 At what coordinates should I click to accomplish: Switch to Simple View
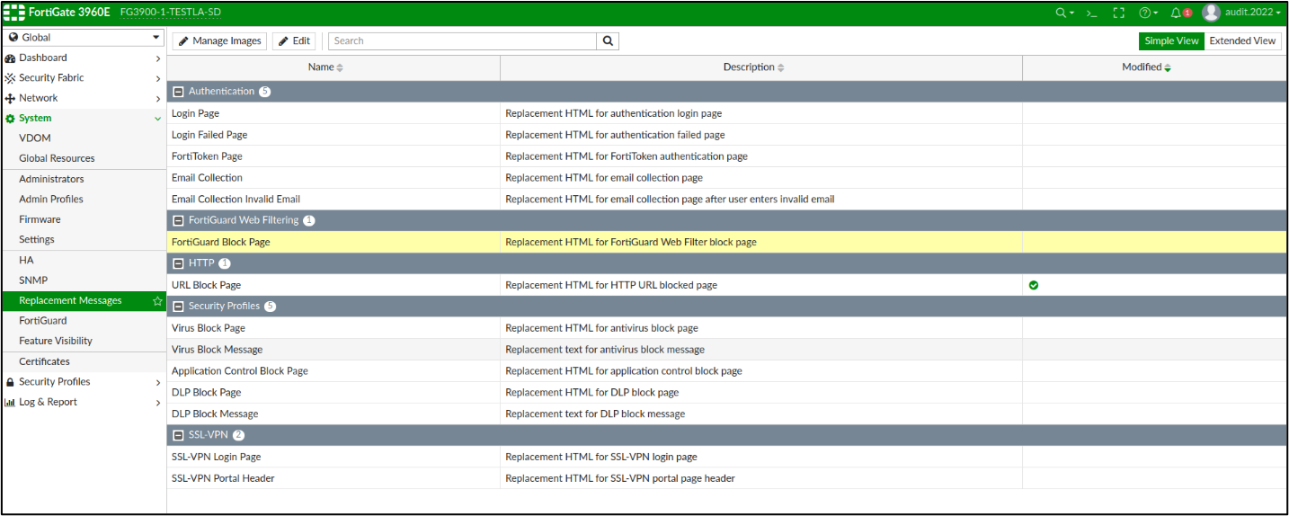pyautogui.click(x=1171, y=40)
